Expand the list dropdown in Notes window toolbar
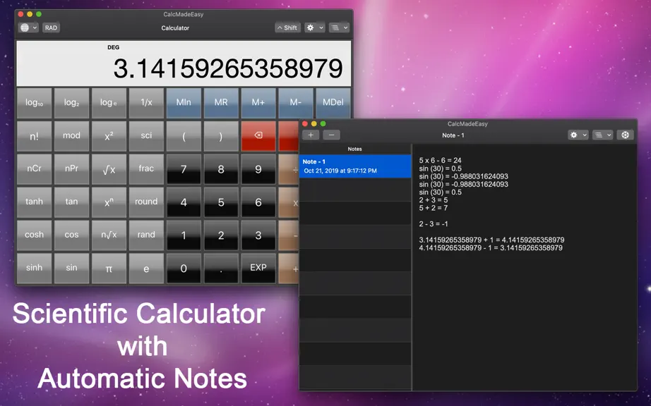 (602, 135)
